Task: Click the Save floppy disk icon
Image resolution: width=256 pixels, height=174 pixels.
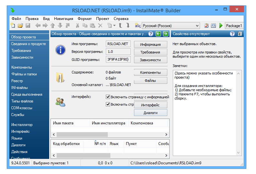Action: tap(28, 25)
